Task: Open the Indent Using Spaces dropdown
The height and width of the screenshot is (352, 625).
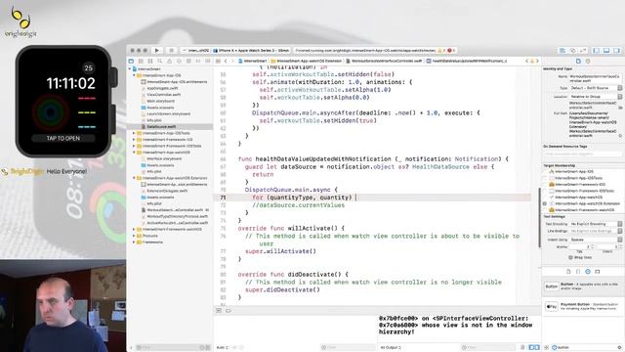Action: (596, 240)
